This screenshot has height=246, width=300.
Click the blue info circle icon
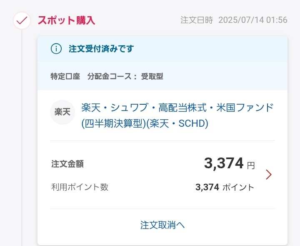[x=56, y=49]
